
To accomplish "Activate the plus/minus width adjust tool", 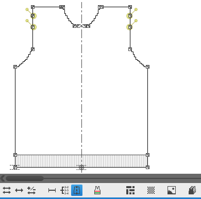I will [x=31, y=190].
